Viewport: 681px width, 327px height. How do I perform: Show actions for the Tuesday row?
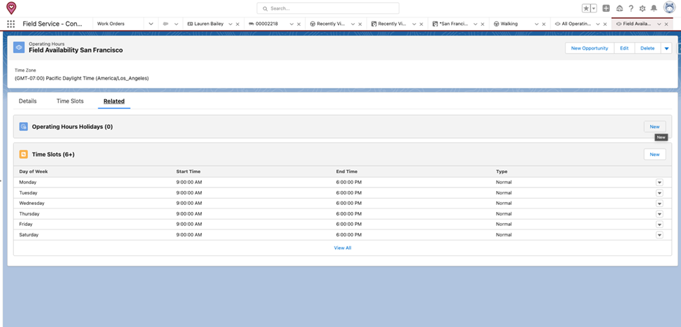tap(659, 192)
